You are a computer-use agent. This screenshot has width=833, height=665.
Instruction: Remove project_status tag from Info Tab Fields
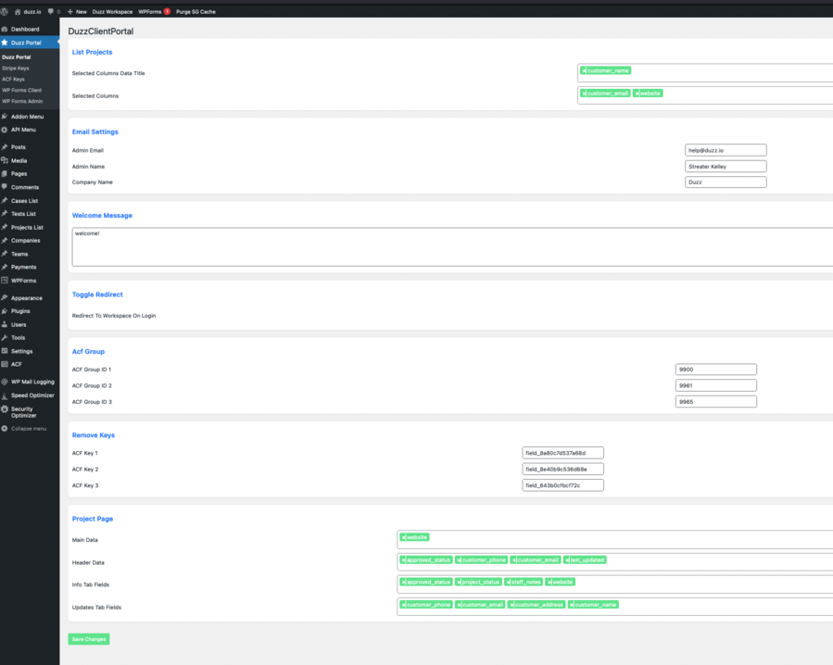point(459,583)
